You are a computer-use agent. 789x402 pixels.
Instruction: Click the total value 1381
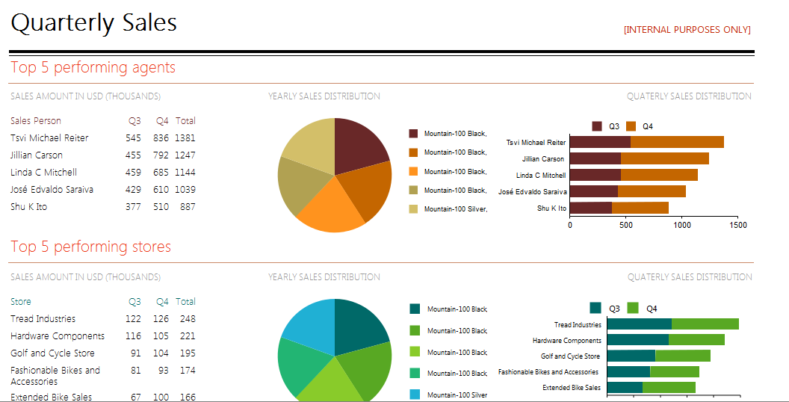click(x=185, y=137)
